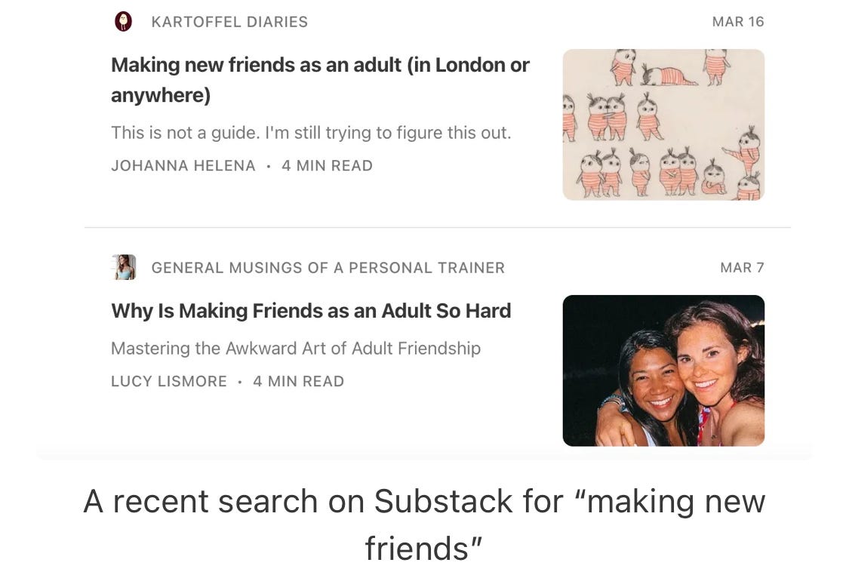Open the striped cartoon characters thumbnail
The image size is (849, 578).
point(663,125)
